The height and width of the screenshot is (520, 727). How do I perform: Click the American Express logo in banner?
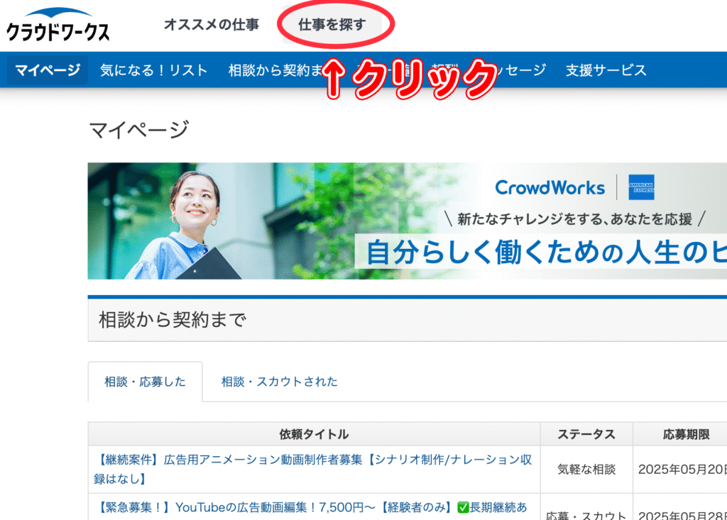pos(641,187)
